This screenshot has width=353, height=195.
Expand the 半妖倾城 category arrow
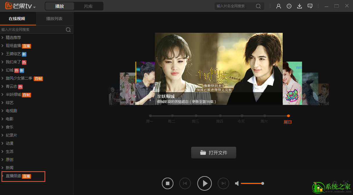pyautogui.click(x=2, y=94)
